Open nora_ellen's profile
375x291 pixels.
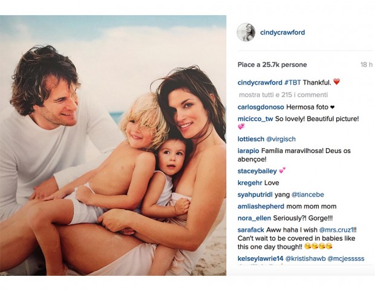click(x=254, y=218)
